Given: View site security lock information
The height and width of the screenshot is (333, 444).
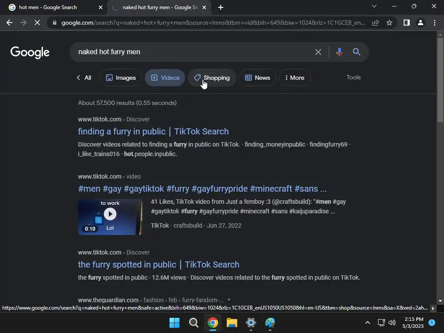Looking at the screenshot, I should (x=54, y=23).
